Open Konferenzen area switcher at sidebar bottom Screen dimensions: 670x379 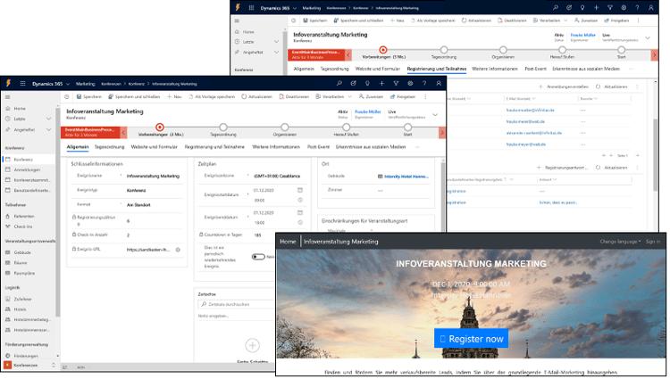(x=29, y=365)
